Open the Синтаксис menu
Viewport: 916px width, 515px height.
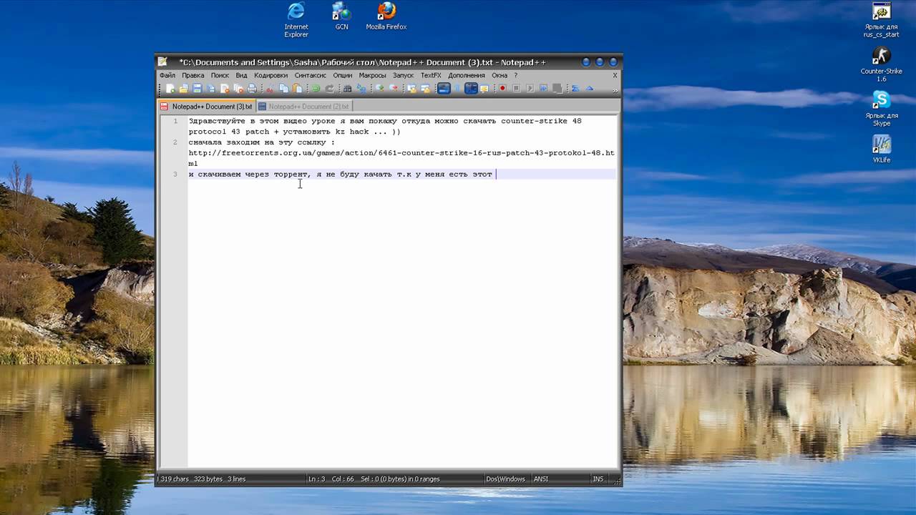[x=310, y=75]
